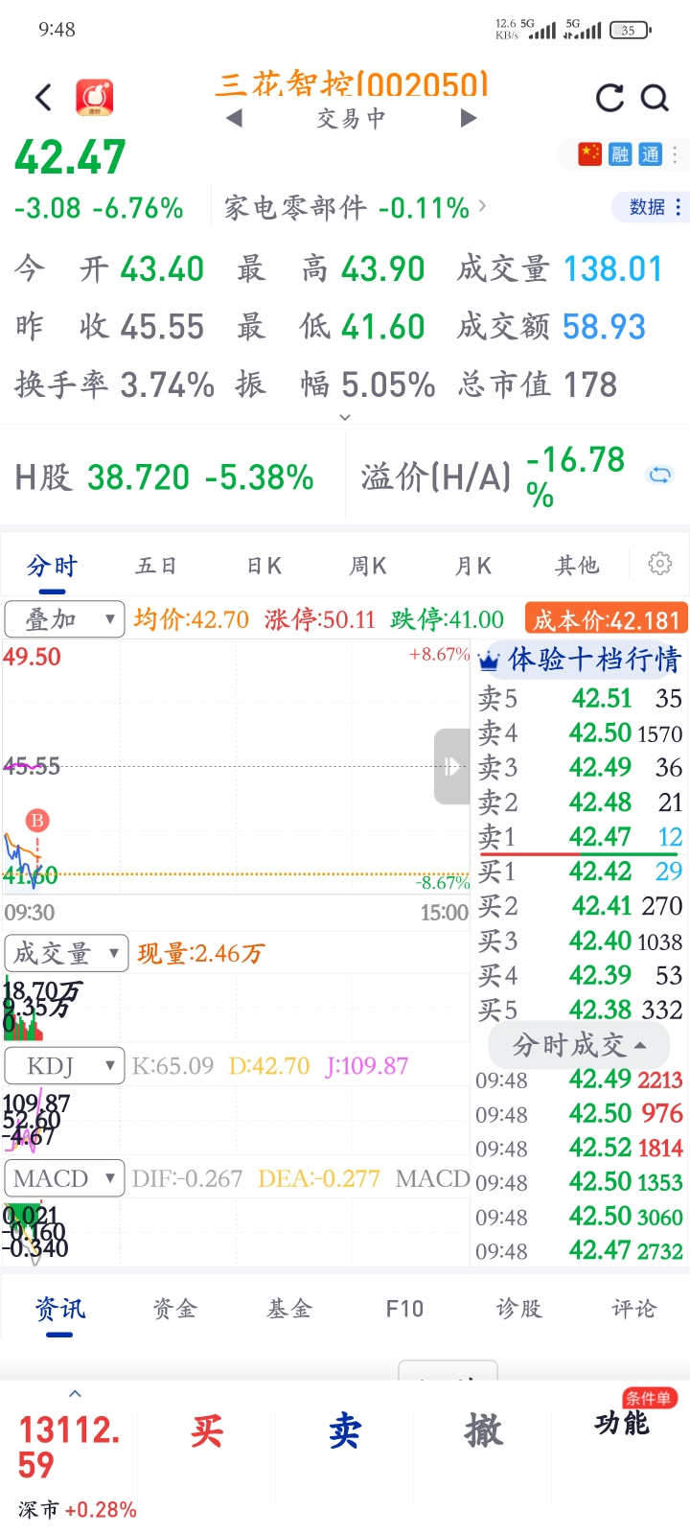Swap the H/A premium display
Image resolution: width=690 pixels, height=1534 pixels.
660,475
